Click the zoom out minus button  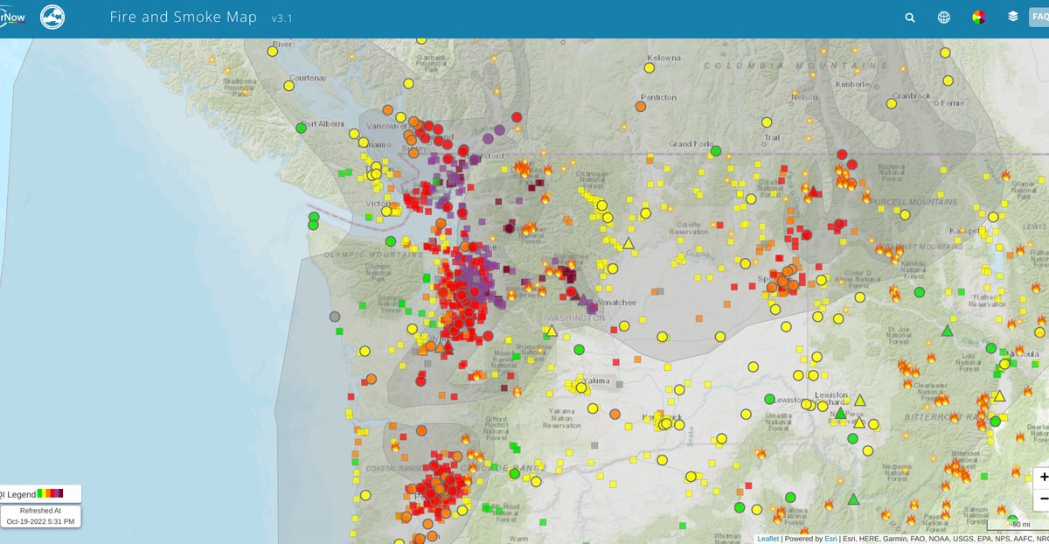[x=1043, y=500]
